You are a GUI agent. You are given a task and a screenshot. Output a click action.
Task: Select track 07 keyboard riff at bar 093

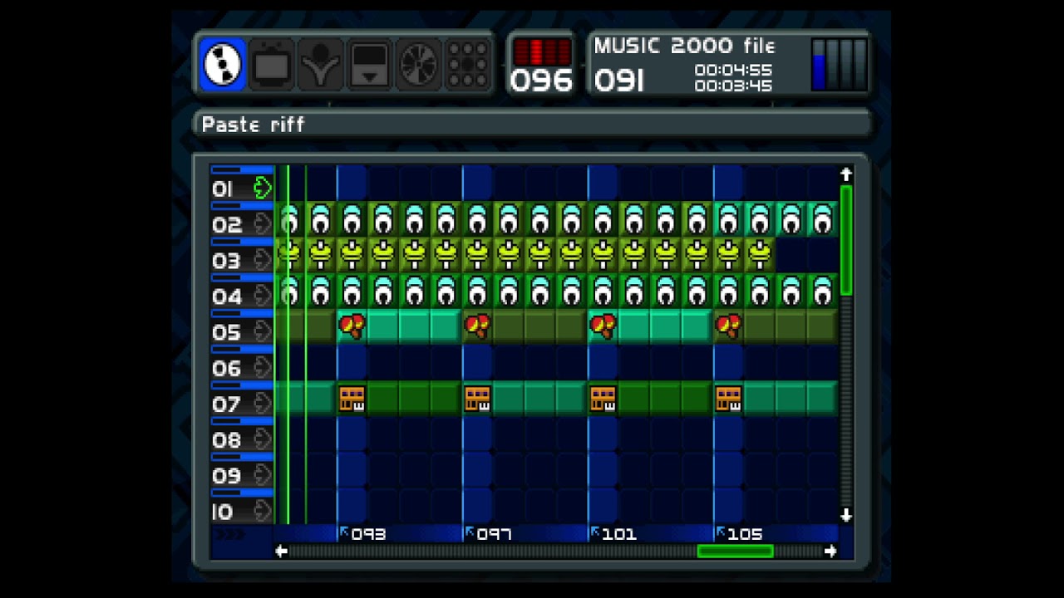coord(352,399)
